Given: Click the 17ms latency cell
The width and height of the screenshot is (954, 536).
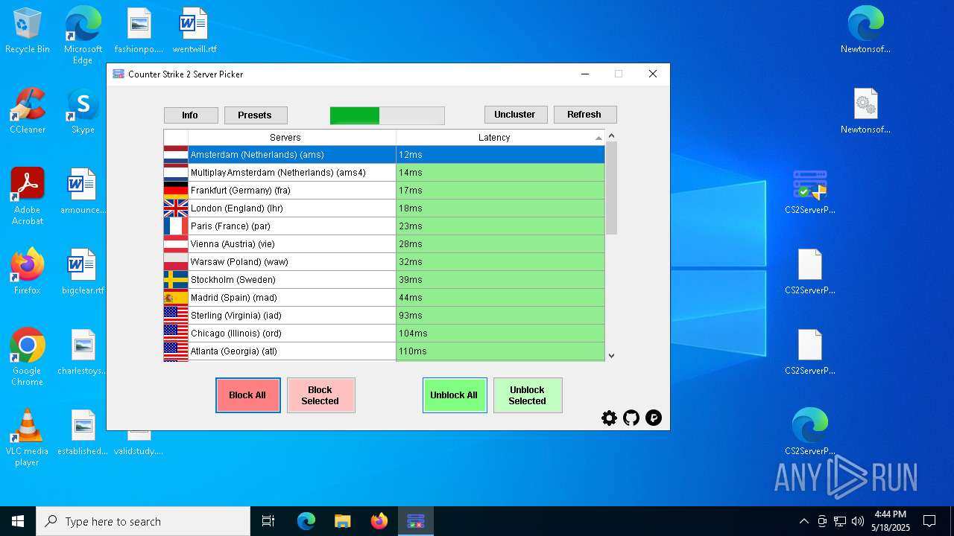Looking at the screenshot, I should 500,191.
